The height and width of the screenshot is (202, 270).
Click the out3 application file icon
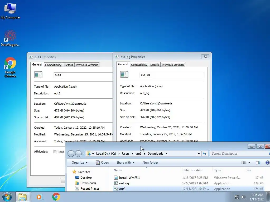(x=116, y=189)
